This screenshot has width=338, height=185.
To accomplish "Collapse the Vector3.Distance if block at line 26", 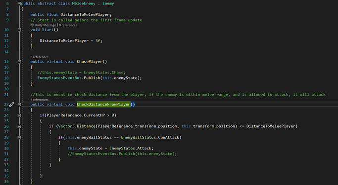I will 19,126.
